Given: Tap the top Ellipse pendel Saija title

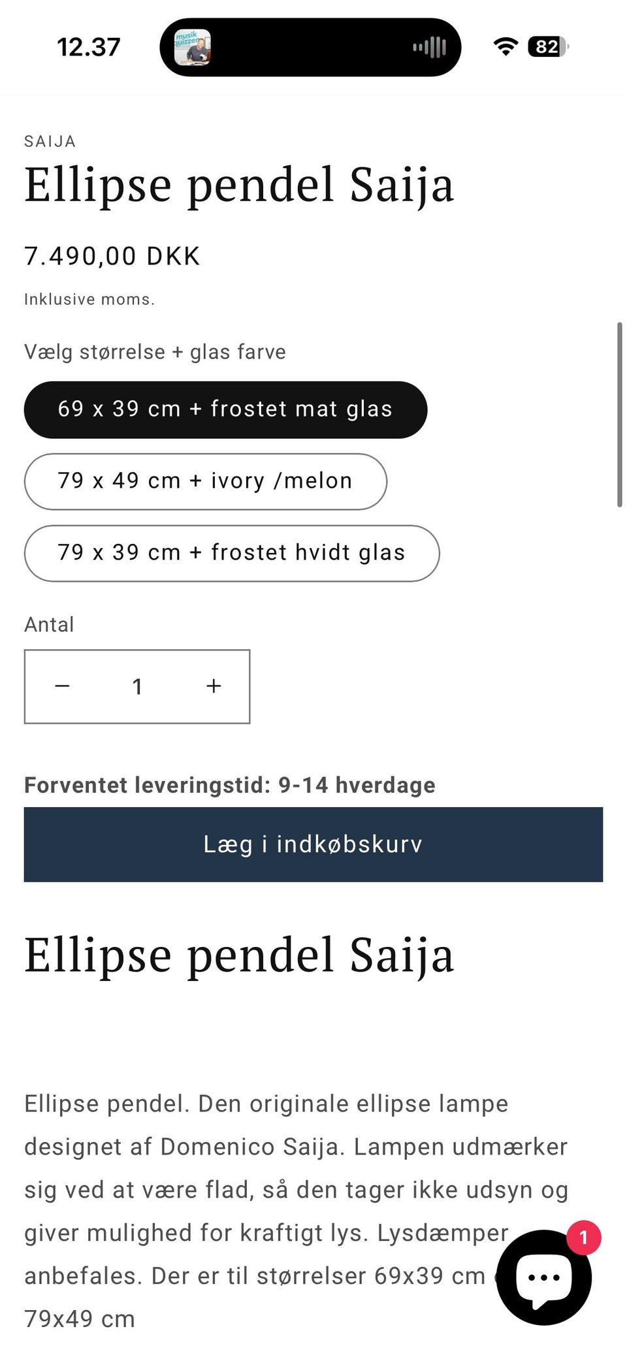Looking at the screenshot, I should [x=239, y=185].
